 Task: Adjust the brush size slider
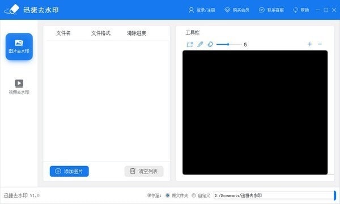click(229, 44)
